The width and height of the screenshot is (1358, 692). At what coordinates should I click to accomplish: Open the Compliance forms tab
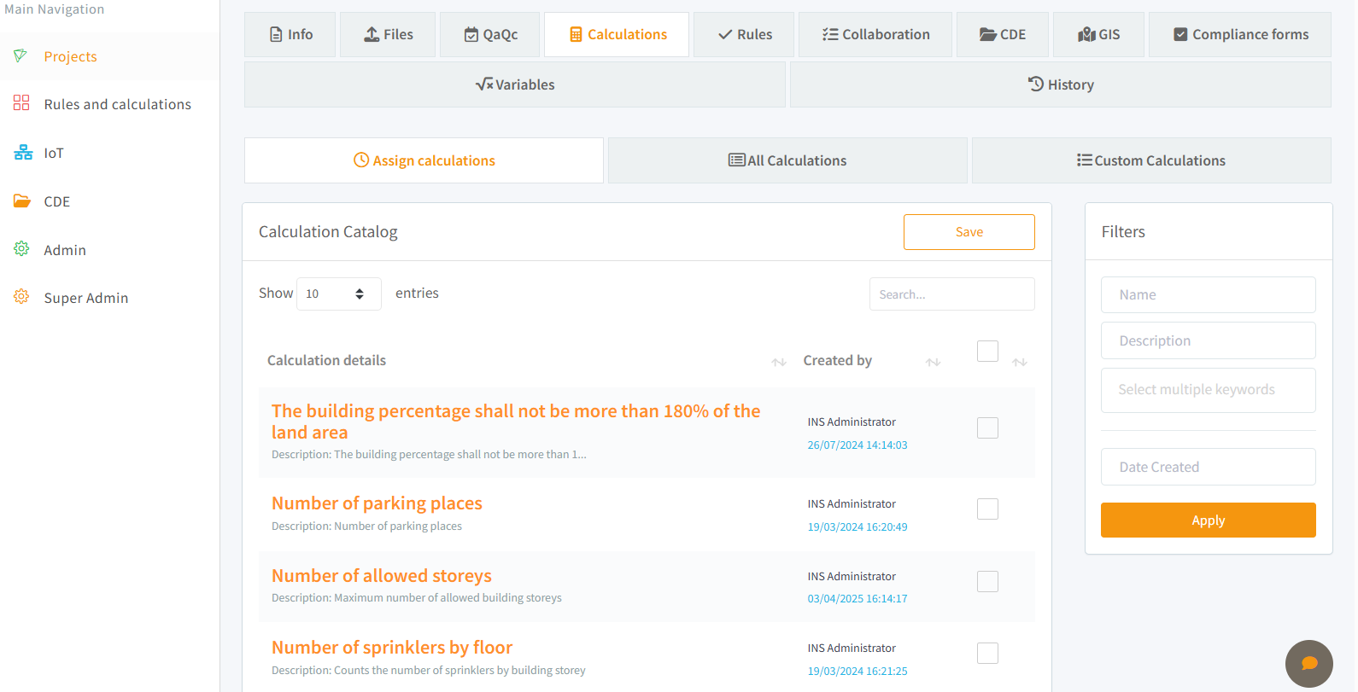pos(1240,34)
